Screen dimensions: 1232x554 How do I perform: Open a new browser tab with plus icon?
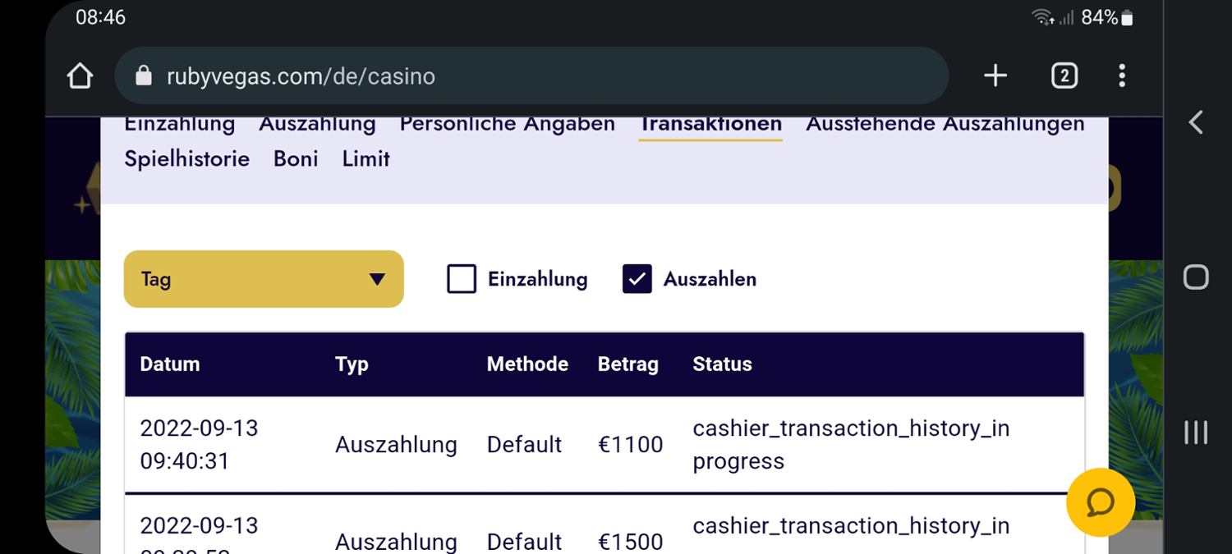995,76
